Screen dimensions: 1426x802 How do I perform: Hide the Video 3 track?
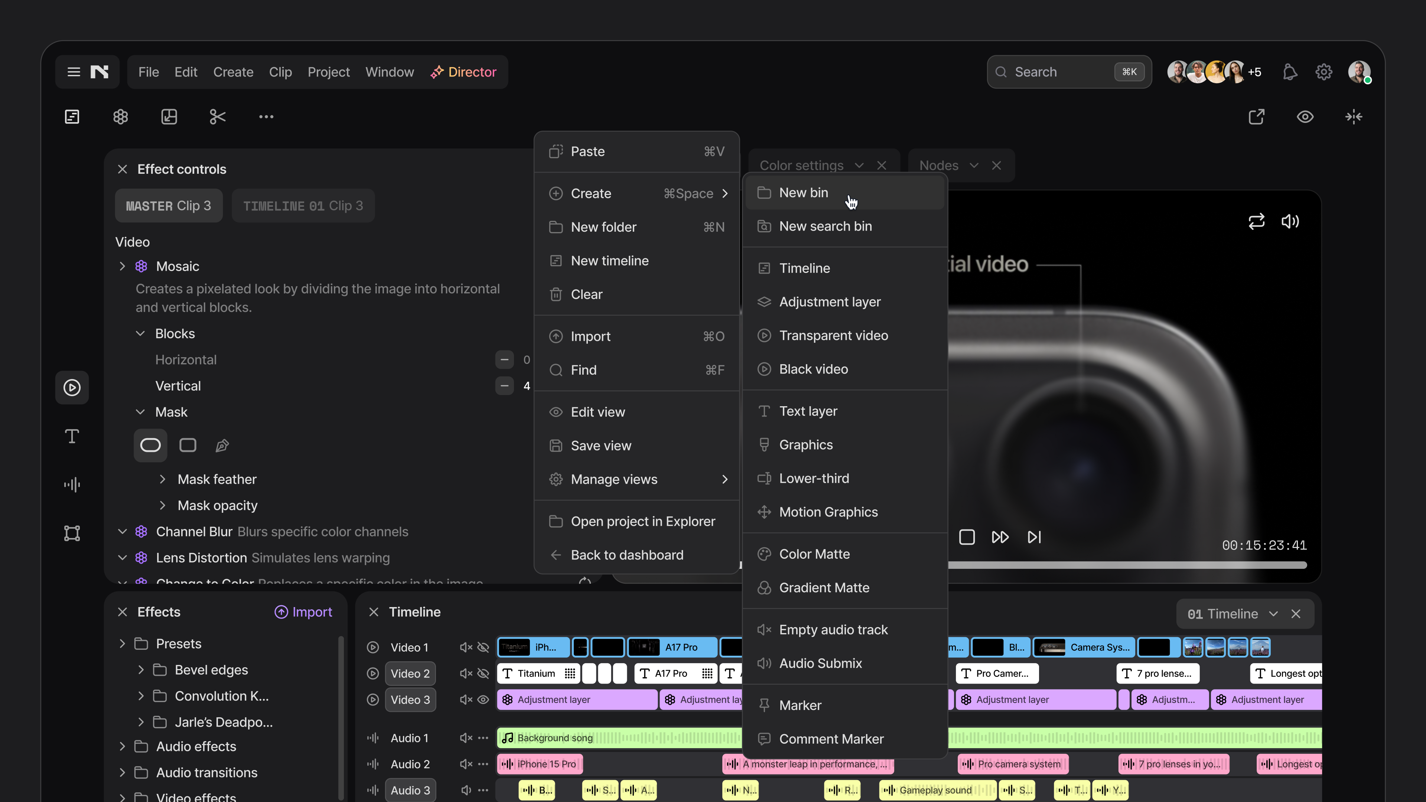[x=483, y=700]
